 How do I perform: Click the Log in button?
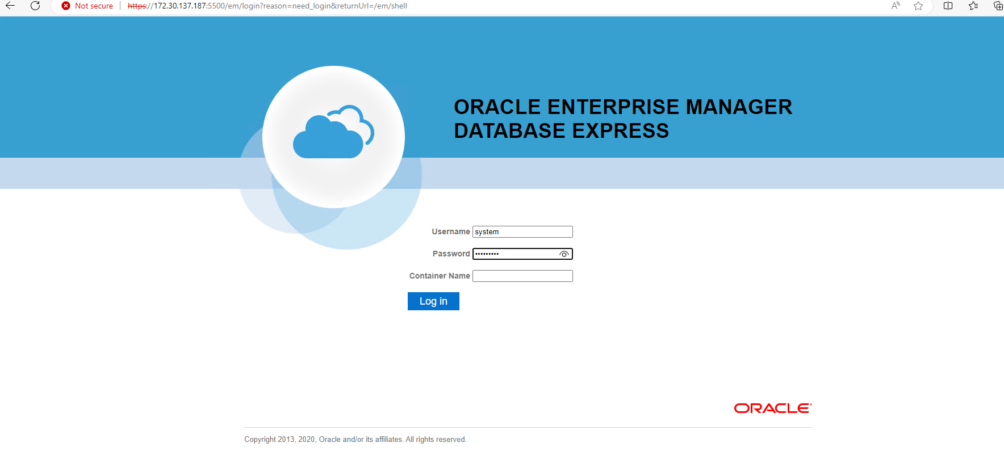(433, 301)
